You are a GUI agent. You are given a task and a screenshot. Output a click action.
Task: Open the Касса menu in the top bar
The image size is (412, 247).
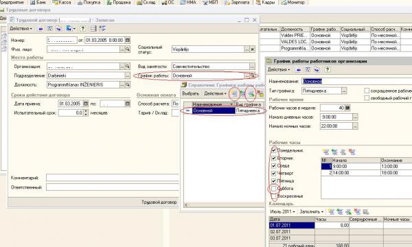(62, 2)
